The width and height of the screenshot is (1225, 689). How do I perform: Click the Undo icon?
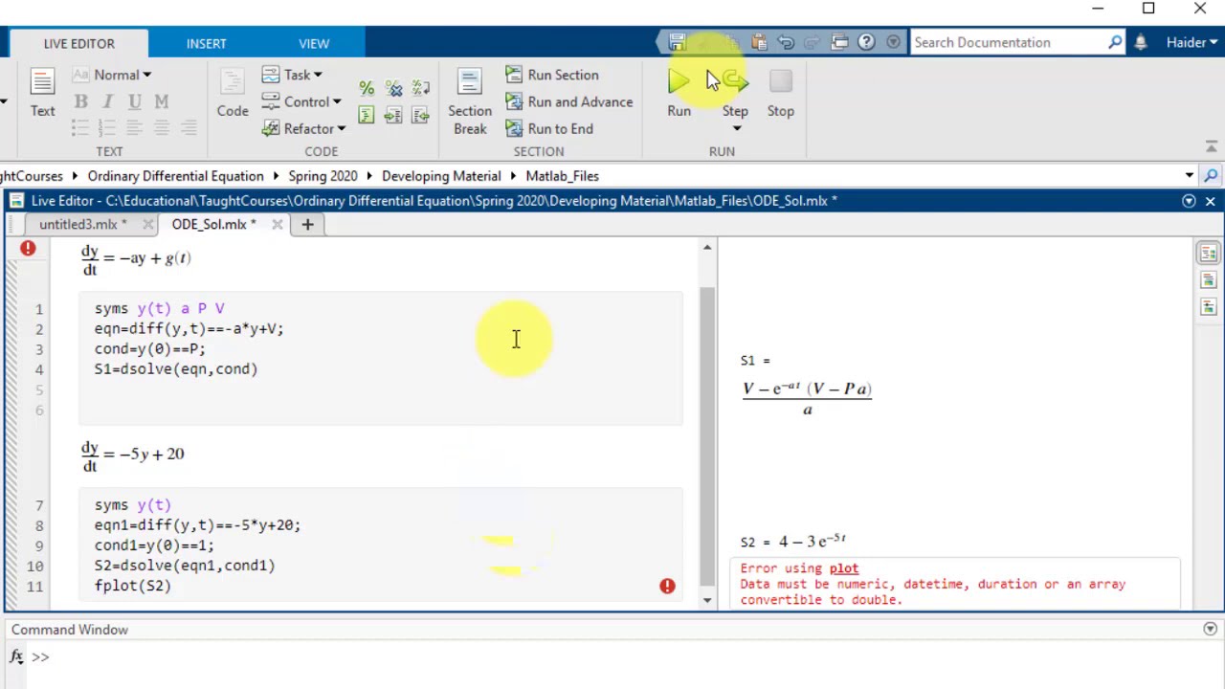point(786,42)
